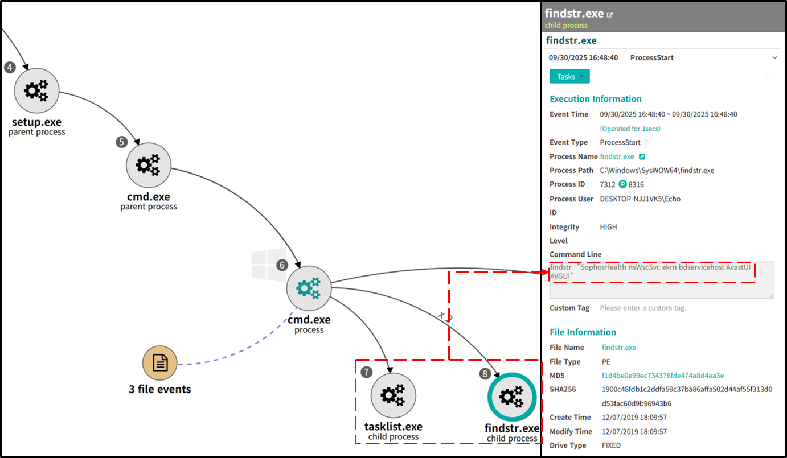Click the cmd.exe parent process node
787x458 pixels.
148,165
